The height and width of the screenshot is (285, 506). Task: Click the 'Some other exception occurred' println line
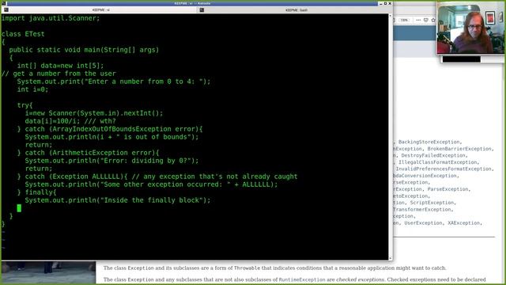pyautogui.click(x=151, y=184)
